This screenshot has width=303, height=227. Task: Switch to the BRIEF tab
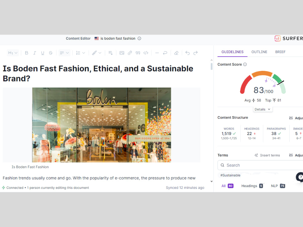click(x=280, y=52)
